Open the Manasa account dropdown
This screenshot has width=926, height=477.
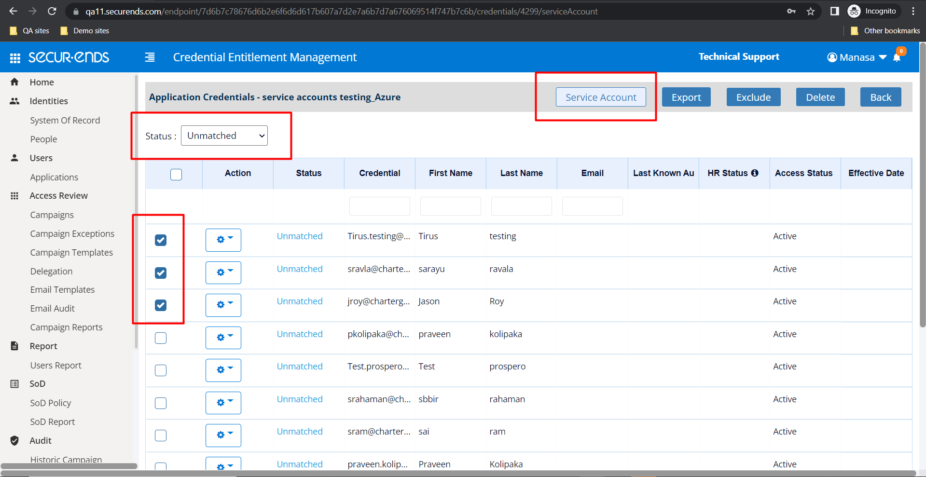pyautogui.click(x=857, y=57)
